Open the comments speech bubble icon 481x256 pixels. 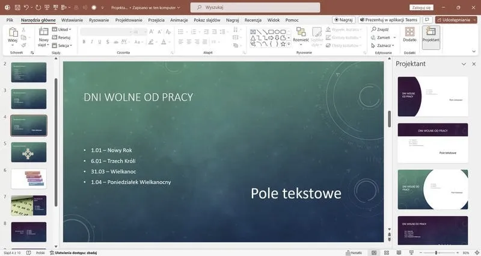[427, 20]
